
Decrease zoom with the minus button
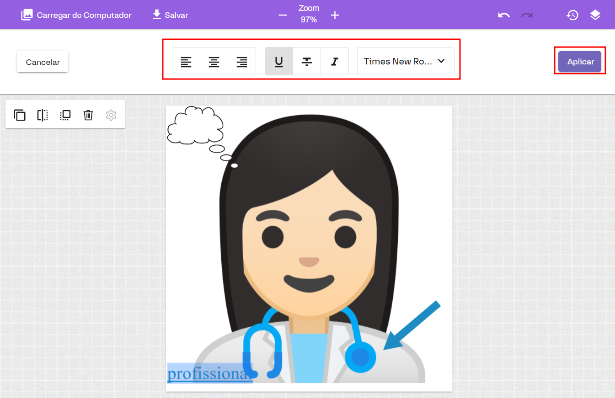coord(283,15)
